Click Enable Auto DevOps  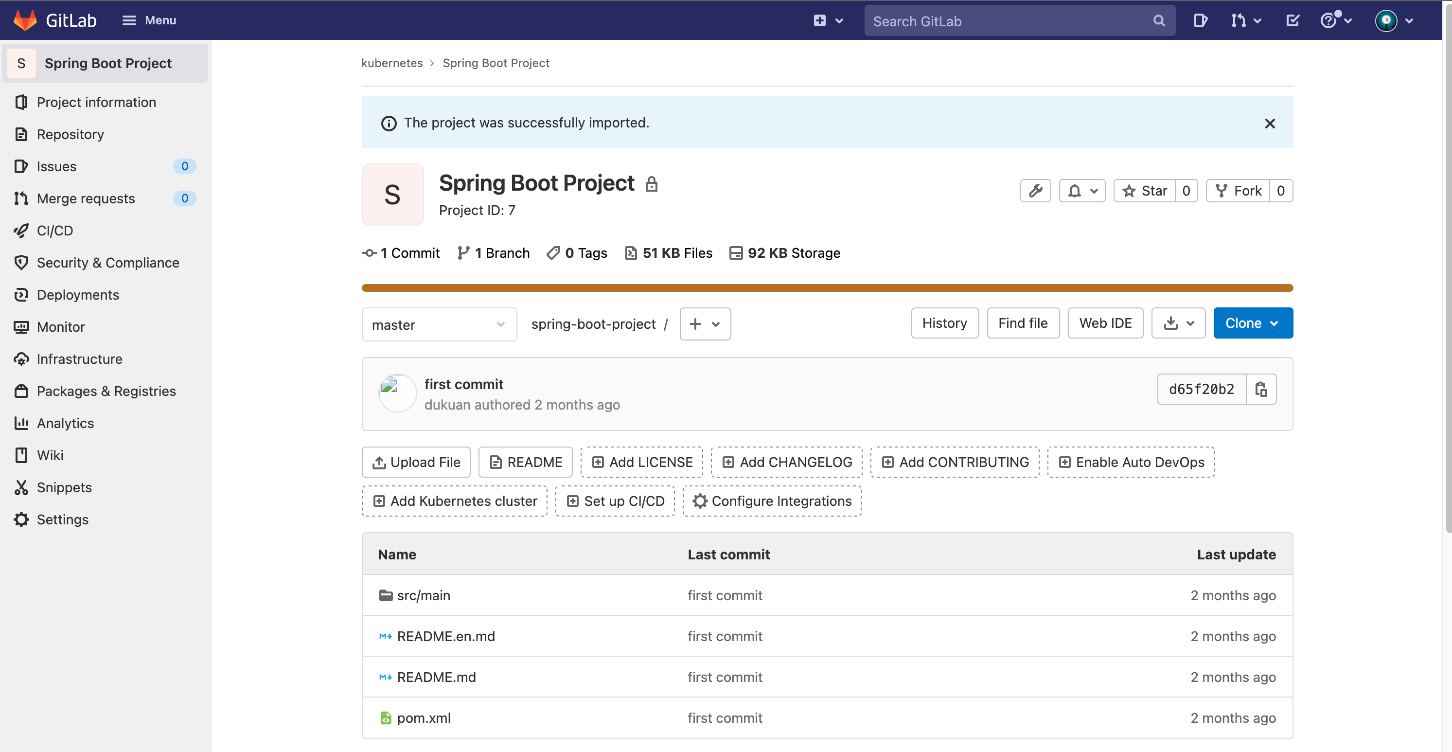point(1131,462)
